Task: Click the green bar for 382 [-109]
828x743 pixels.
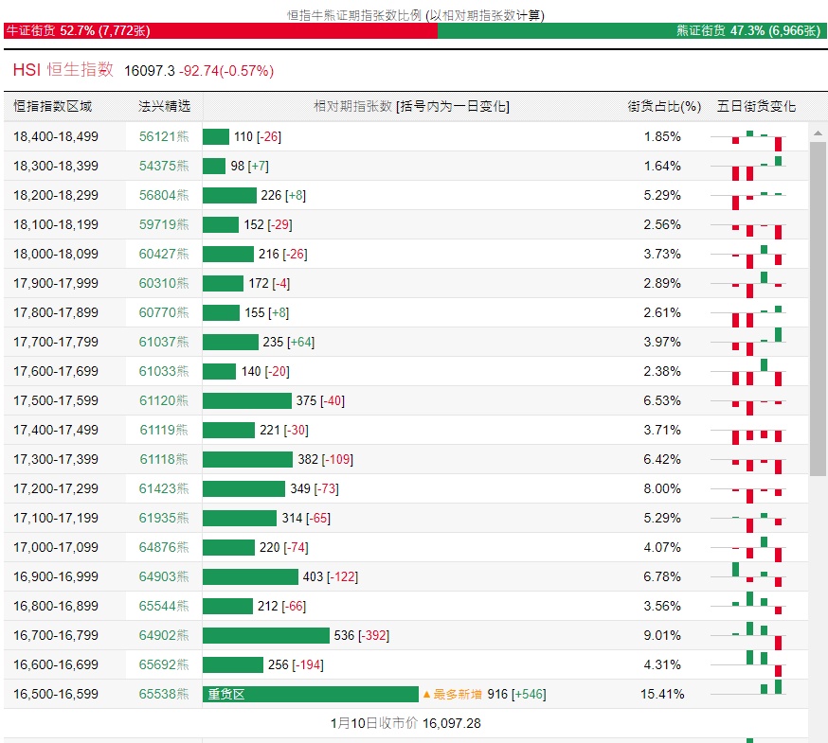Action: tap(247, 459)
